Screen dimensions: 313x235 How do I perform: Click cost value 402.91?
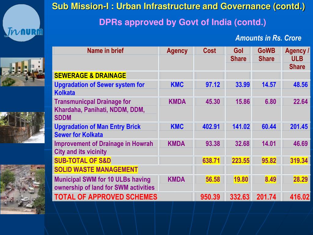click(211, 127)
